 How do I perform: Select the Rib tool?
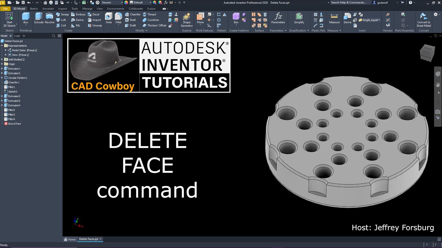pos(75,25)
